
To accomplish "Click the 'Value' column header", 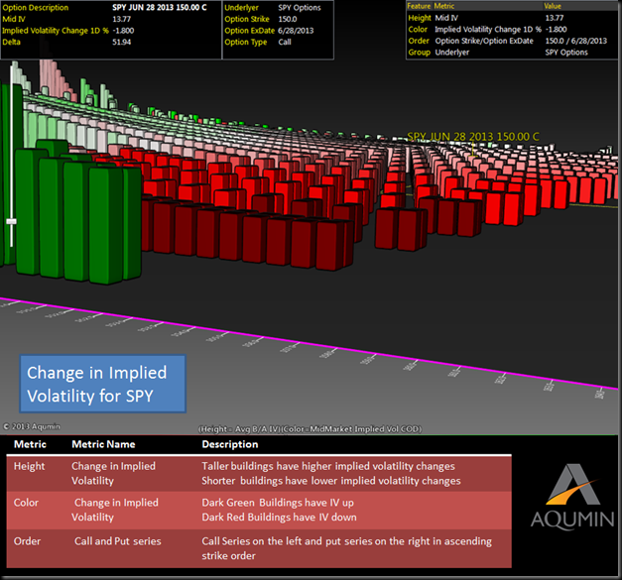I will click(553, 6).
